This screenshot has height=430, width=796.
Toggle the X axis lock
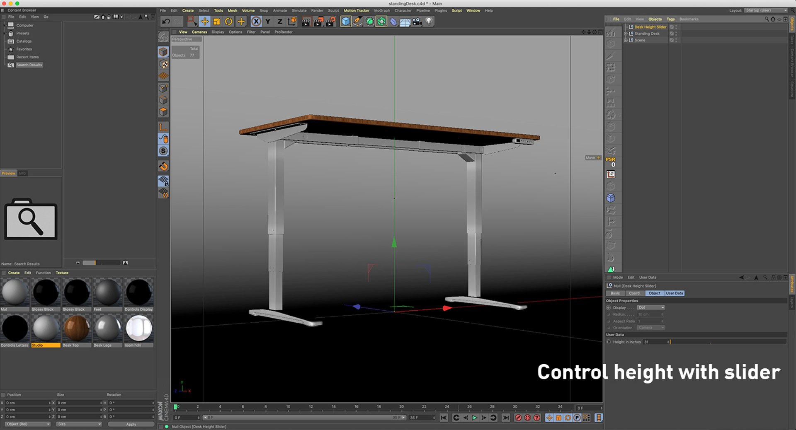256,22
